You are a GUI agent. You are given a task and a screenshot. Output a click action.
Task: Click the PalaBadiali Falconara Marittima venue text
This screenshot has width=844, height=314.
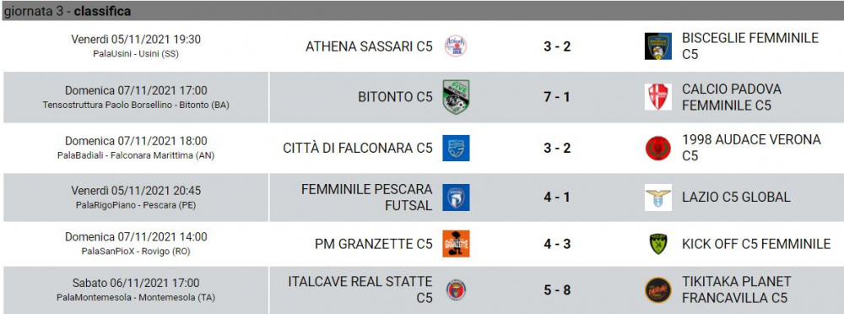136,155
